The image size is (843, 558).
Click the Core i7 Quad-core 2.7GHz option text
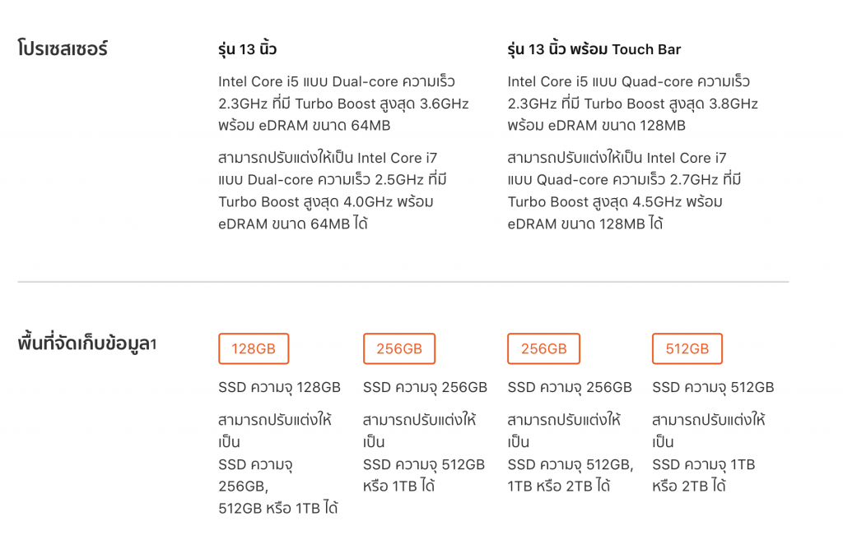tap(624, 191)
